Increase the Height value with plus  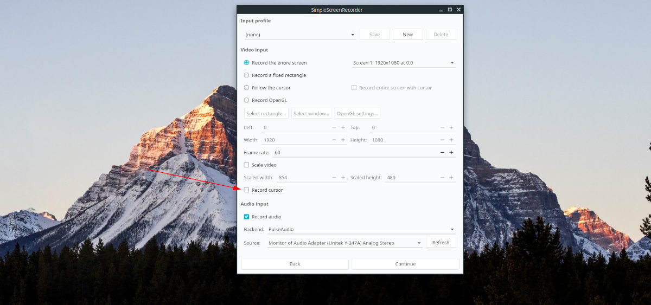point(451,140)
